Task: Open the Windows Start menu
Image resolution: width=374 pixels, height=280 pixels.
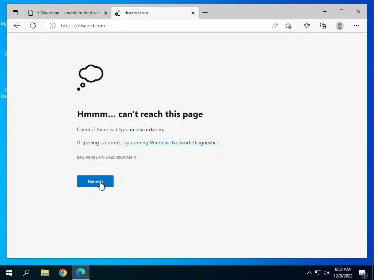Action: point(9,273)
